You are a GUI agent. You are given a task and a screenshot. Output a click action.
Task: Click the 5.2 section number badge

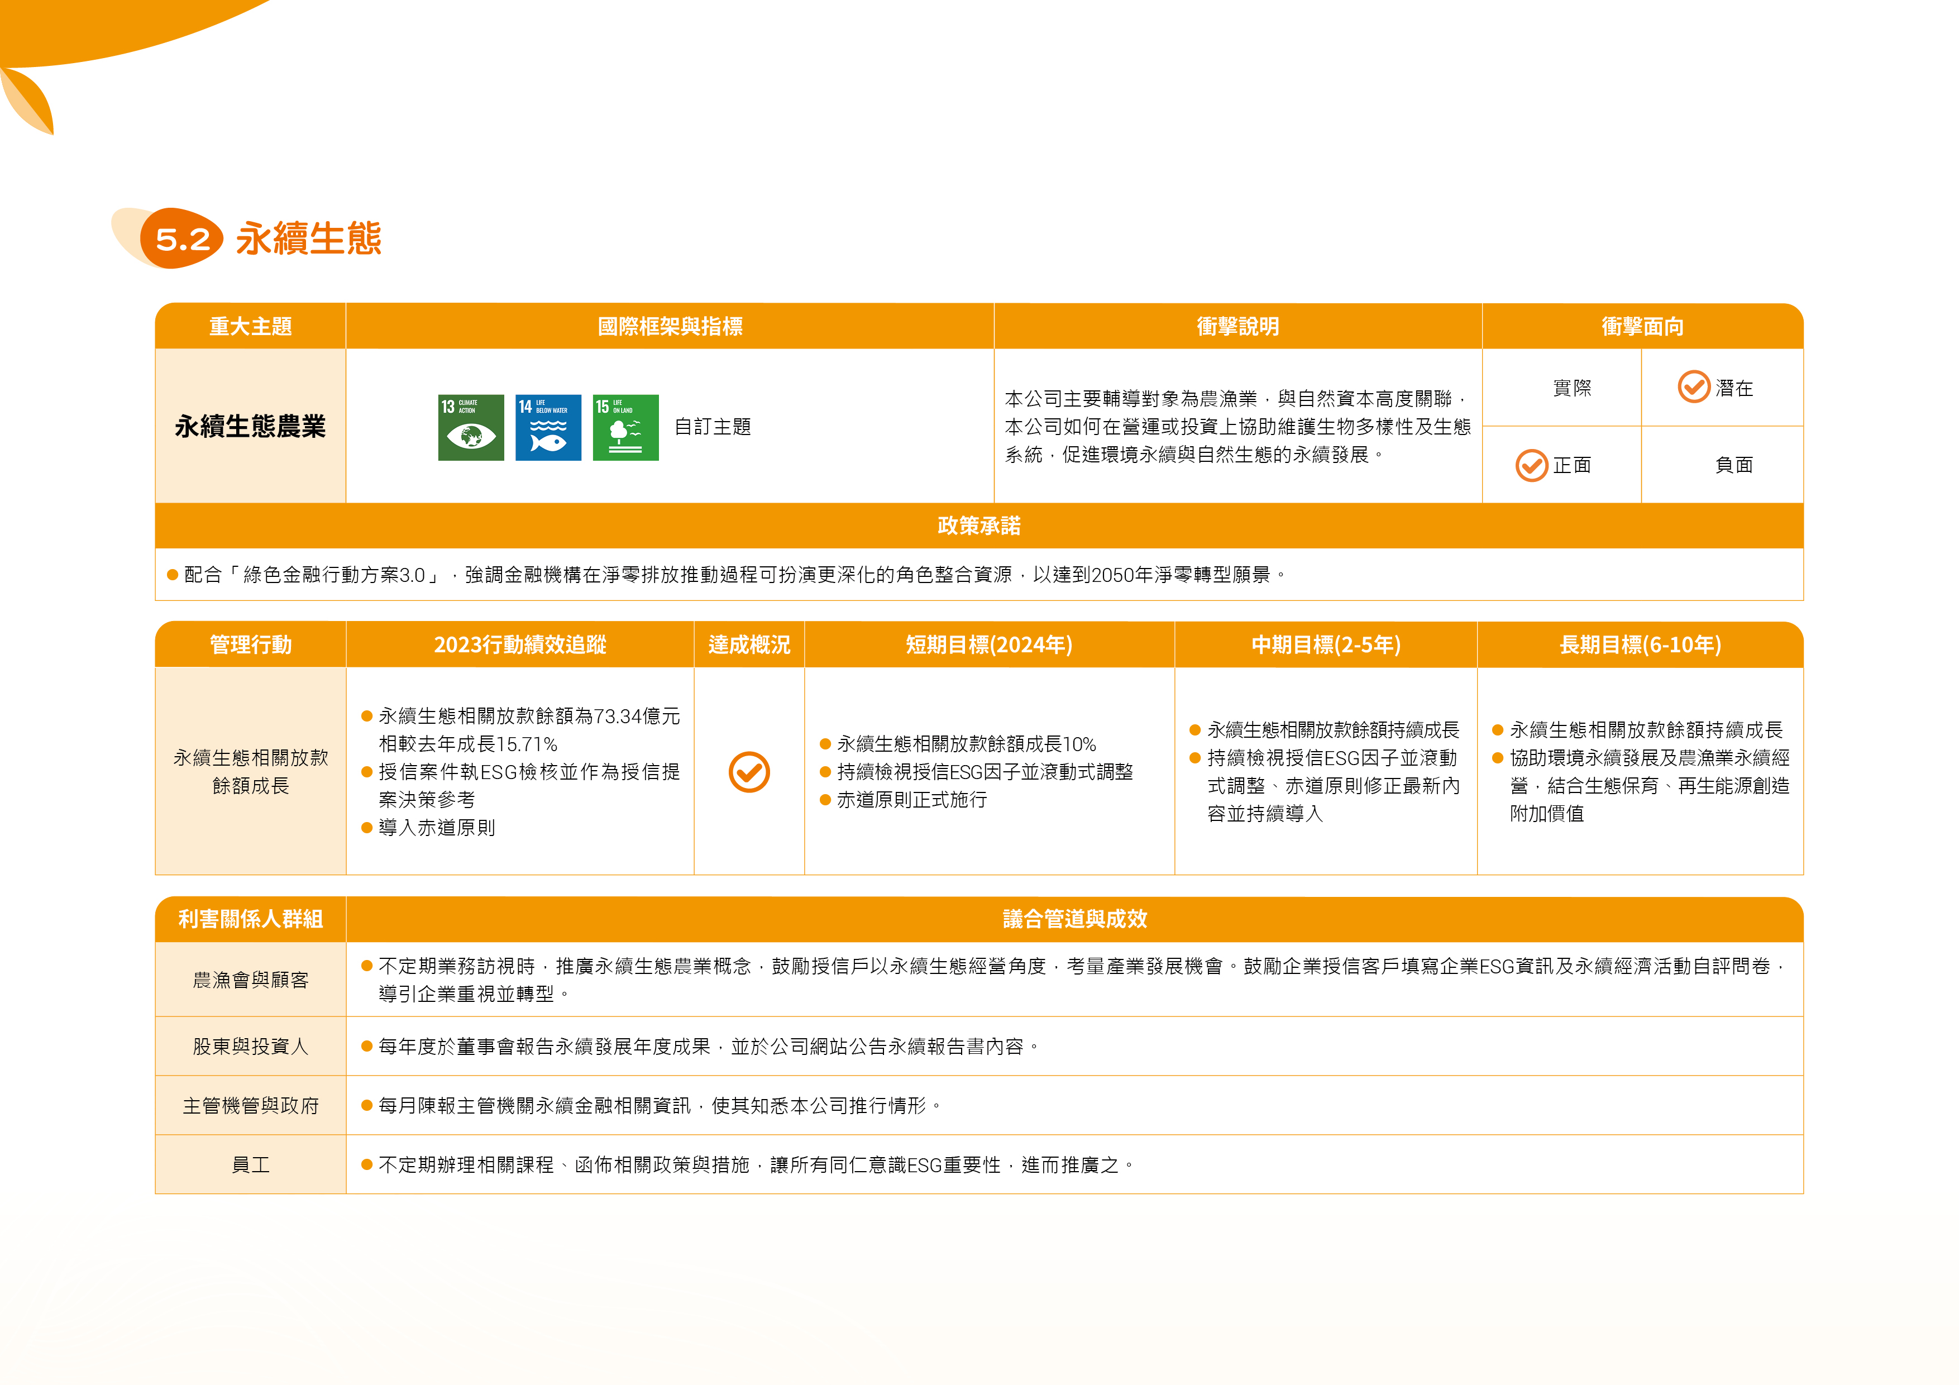click(181, 239)
